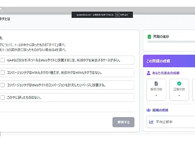The height and width of the screenshot is (156, 195).
Task: Click the group icon beside 組織の成績
Action: click(x=149, y=110)
